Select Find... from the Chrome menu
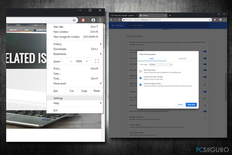 coord(75,79)
